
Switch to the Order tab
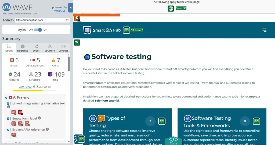(x=36, y=48)
